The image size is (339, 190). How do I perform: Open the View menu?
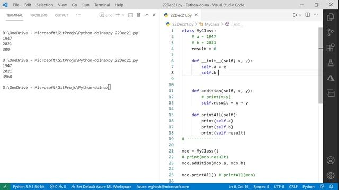point(63,5)
